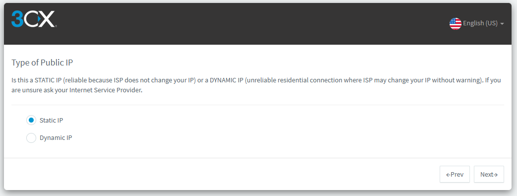Click the Type of Public IP heading
The image size is (517, 196).
pyautogui.click(x=42, y=63)
